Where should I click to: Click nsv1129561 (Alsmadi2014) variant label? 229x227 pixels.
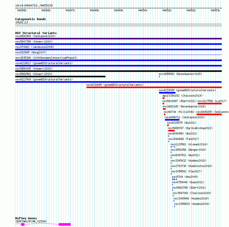point(189,144)
